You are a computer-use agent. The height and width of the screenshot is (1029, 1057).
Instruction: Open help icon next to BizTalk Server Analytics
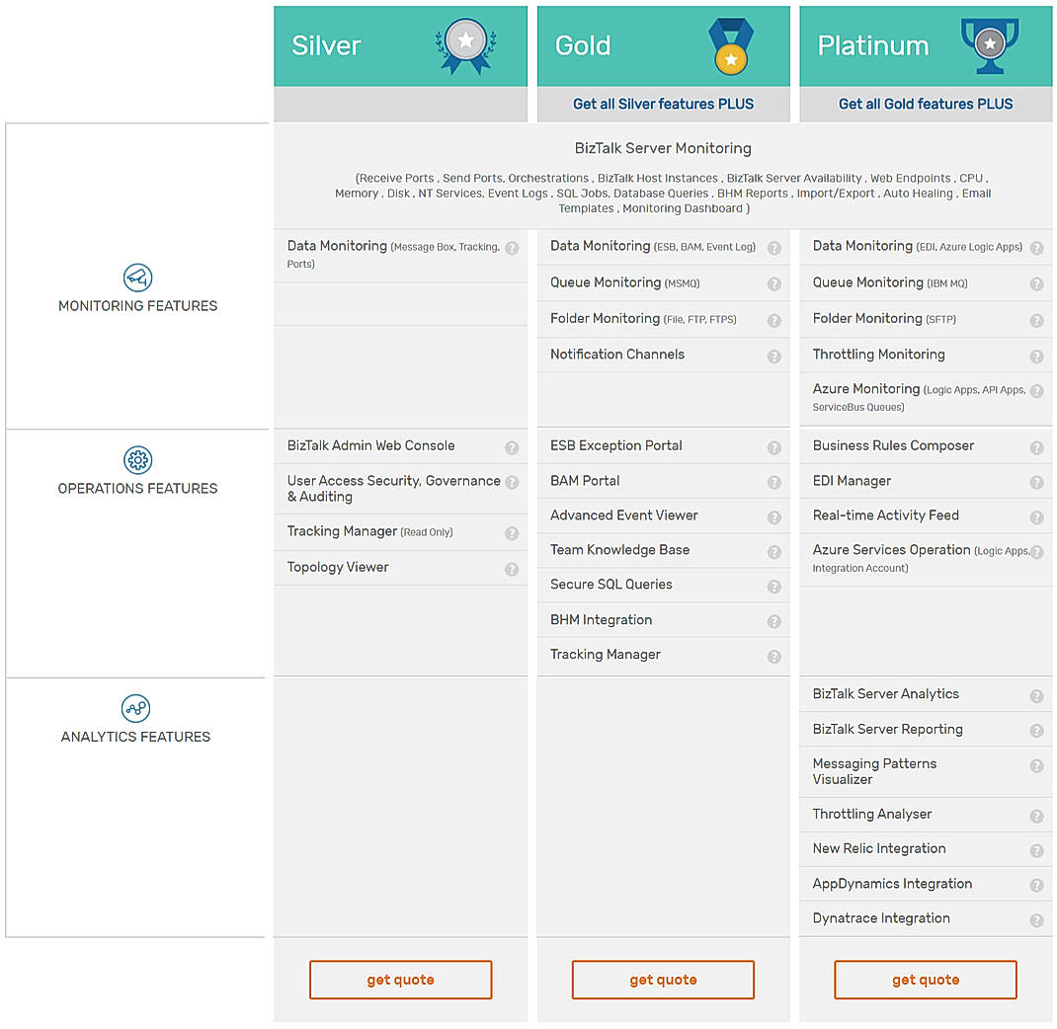pyautogui.click(x=1036, y=695)
